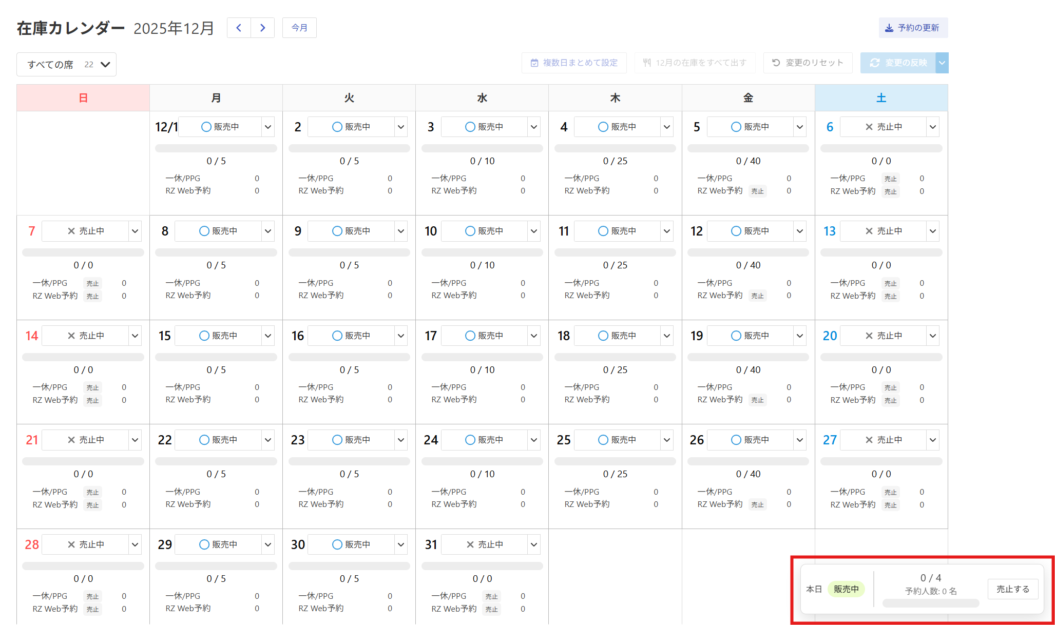1055x625 pixels.
Task: Expand the arrow beside 変更の反映
Action: pyautogui.click(x=942, y=63)
